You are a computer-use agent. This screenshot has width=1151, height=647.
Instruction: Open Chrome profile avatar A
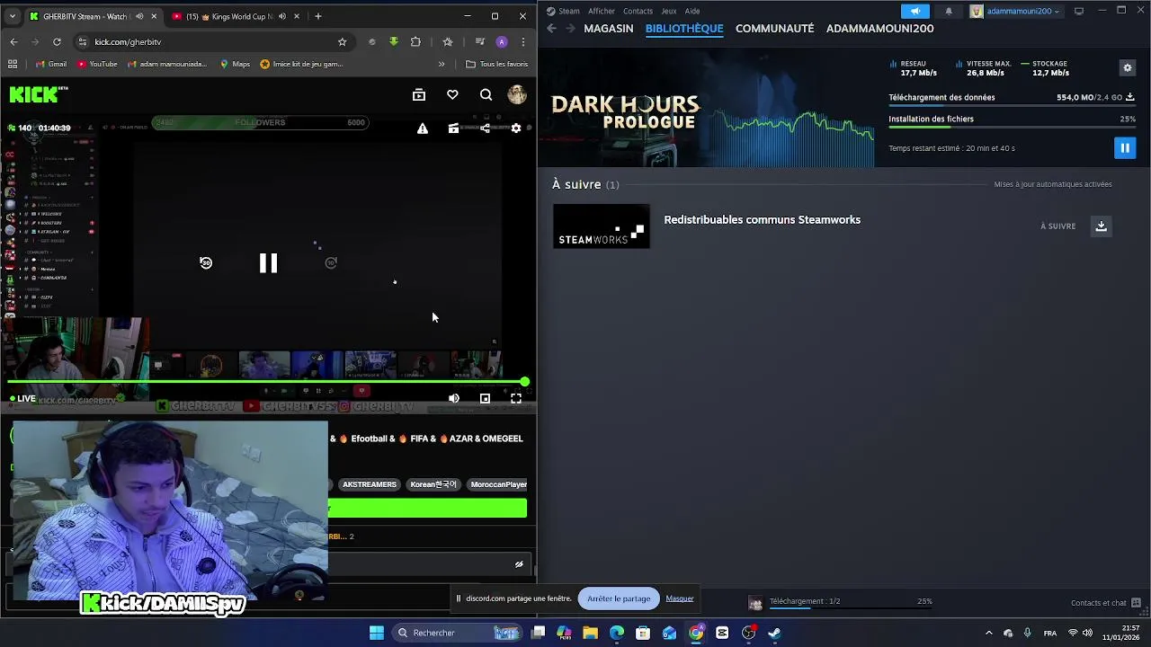point(501,41)
